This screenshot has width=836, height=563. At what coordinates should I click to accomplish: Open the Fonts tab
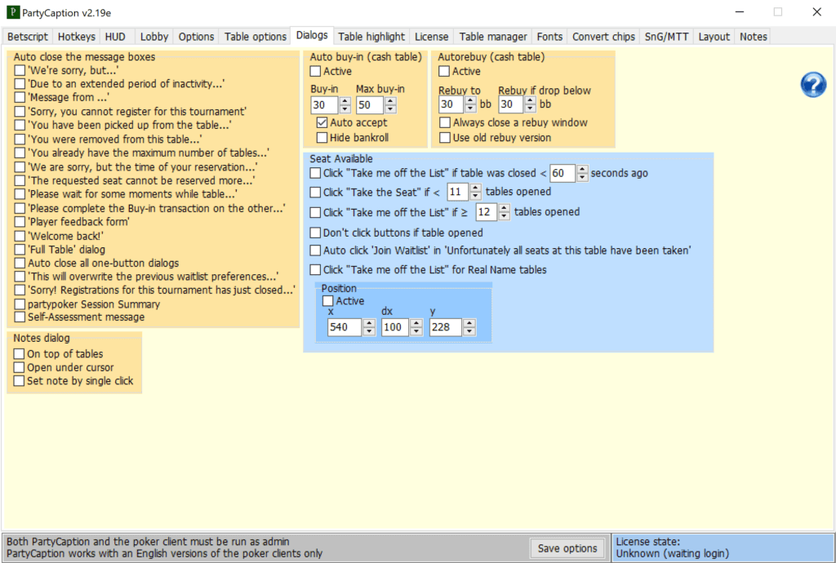549,37
